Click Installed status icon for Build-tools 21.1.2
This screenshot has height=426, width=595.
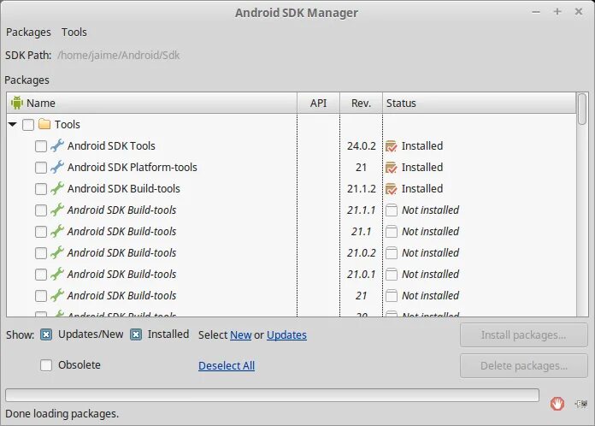click(392, 189)
